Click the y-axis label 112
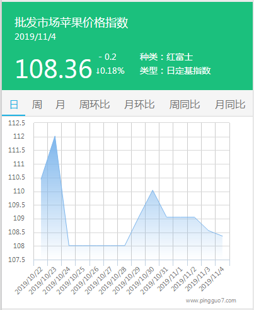Image resolution: width=254 pixels, height=310 pixels. (x=19, y=137)
